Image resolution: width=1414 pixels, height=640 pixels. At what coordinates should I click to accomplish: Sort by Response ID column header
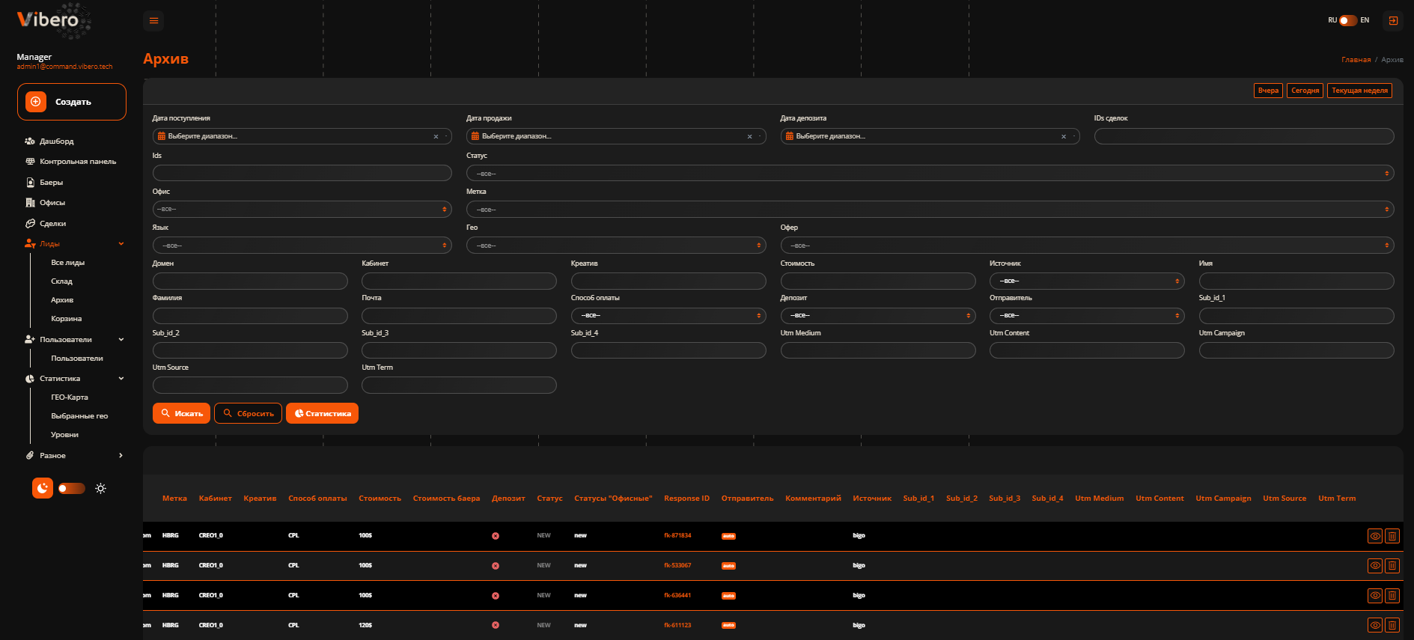coord(686,499)
